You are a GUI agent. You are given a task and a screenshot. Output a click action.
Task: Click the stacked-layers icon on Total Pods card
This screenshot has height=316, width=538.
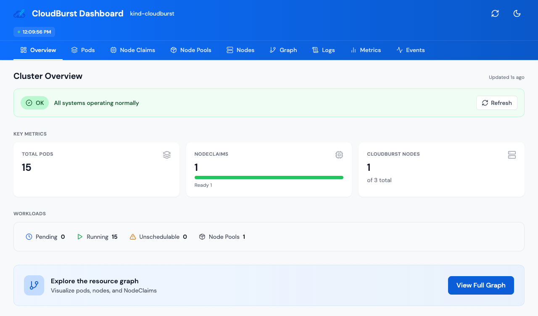pyautogui.click(x=167, y=154)
